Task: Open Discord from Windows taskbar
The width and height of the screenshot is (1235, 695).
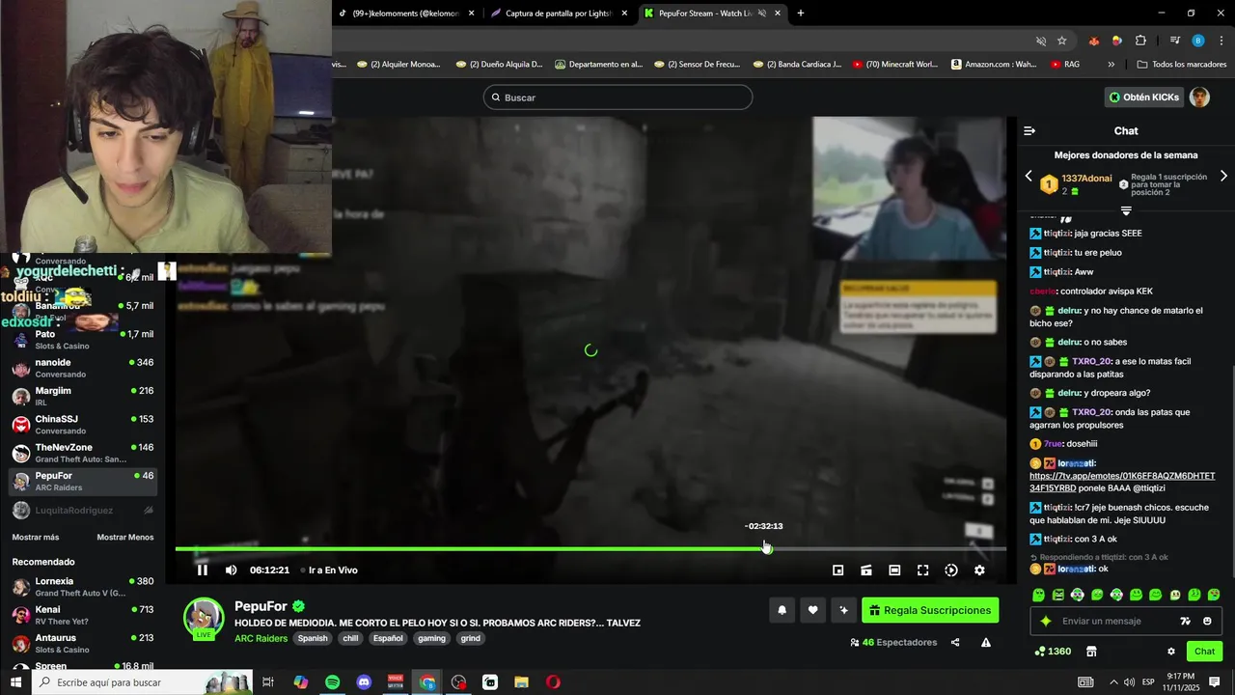Action: point(364,682)
